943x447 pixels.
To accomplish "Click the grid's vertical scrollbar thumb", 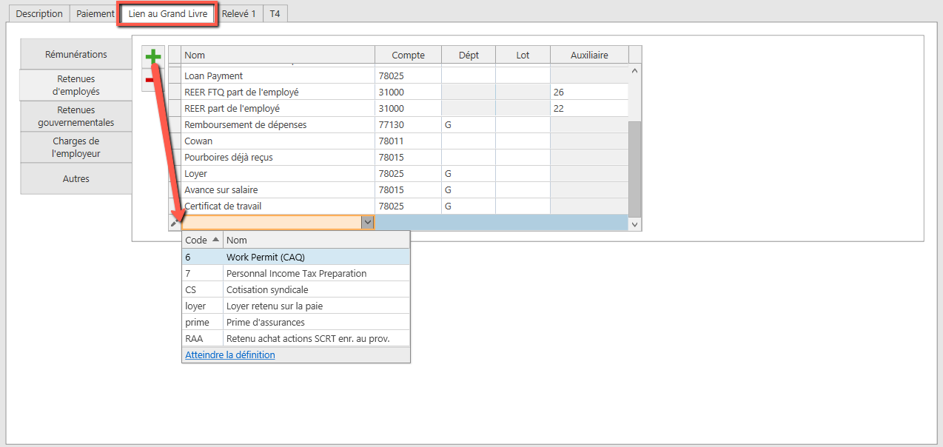I will [635, 169].
